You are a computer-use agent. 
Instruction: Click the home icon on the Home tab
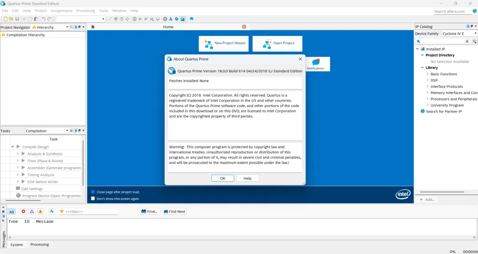[x=93, y=27]
